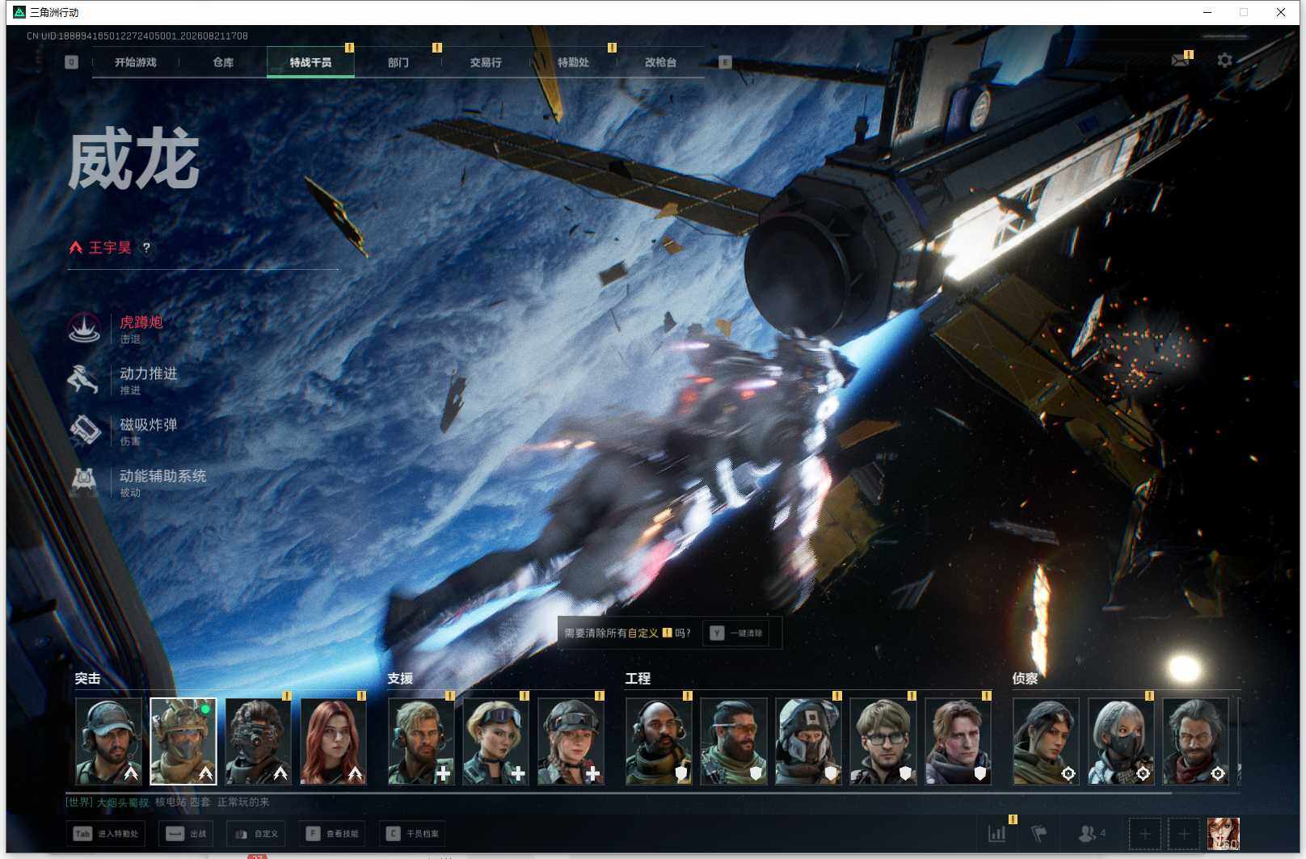Select the engineer operator with orange glasses
The image size is (1306, 859).
point(734,741)
